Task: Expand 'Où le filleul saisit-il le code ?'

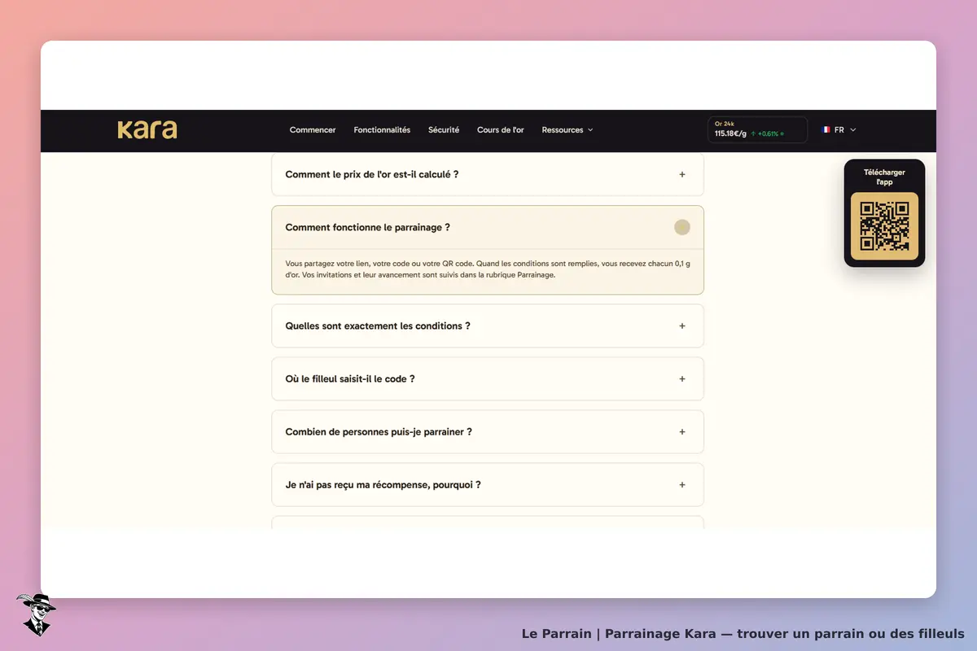Action: [x=488, y=378]
